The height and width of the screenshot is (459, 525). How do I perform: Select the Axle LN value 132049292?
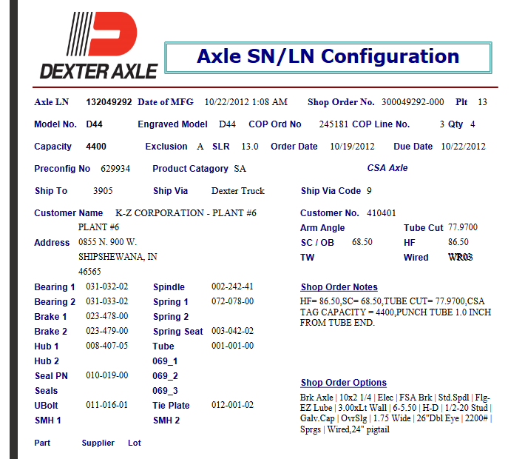[109, 102]
